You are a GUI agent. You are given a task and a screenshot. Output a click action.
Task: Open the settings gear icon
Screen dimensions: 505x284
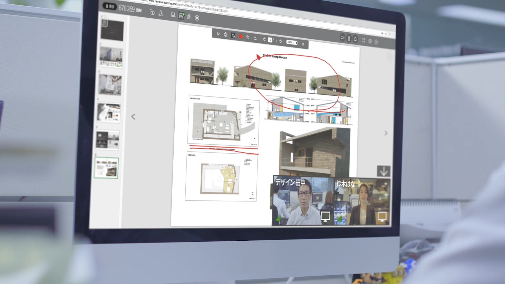(370, 41)
